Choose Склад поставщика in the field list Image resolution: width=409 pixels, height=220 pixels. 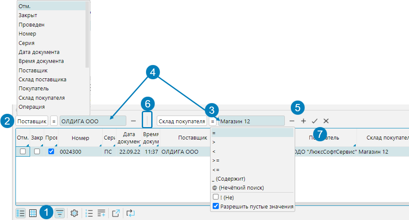point(52,80)
